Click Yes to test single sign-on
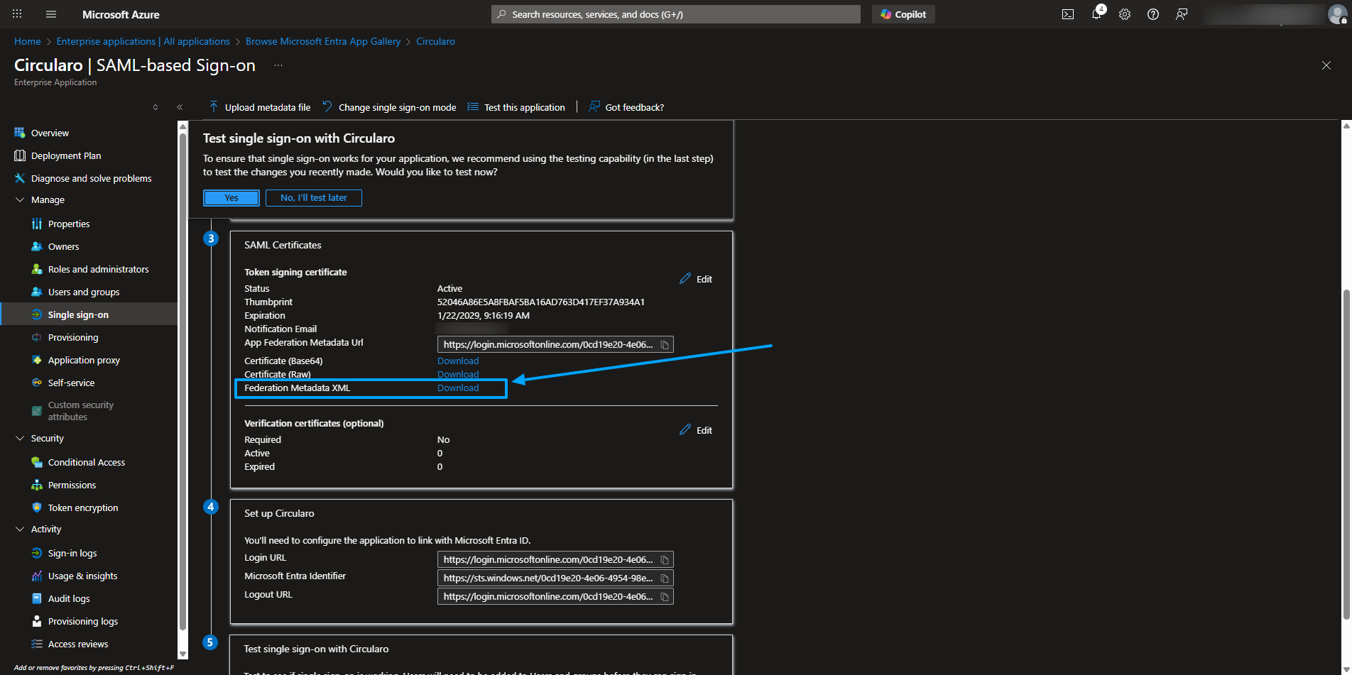This screenshot has height=675, width=1352. click(231, 198)
